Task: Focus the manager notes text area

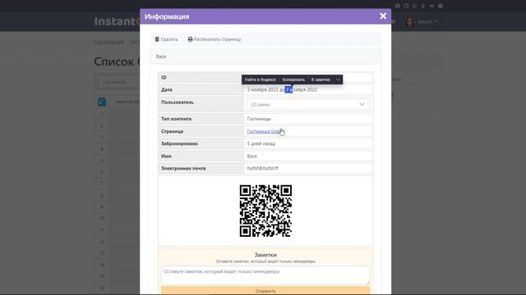Action: [265, 275]
